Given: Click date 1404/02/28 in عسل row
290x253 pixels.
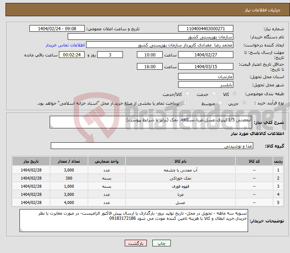Looking at the screenshot, I should pos(31,202).
